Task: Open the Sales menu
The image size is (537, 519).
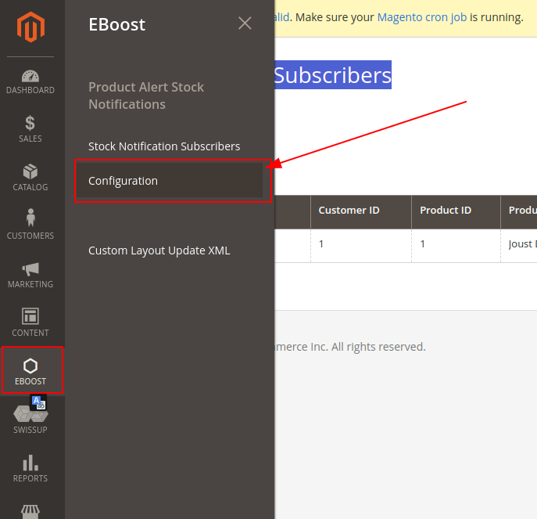Action: tap(31, 130)
